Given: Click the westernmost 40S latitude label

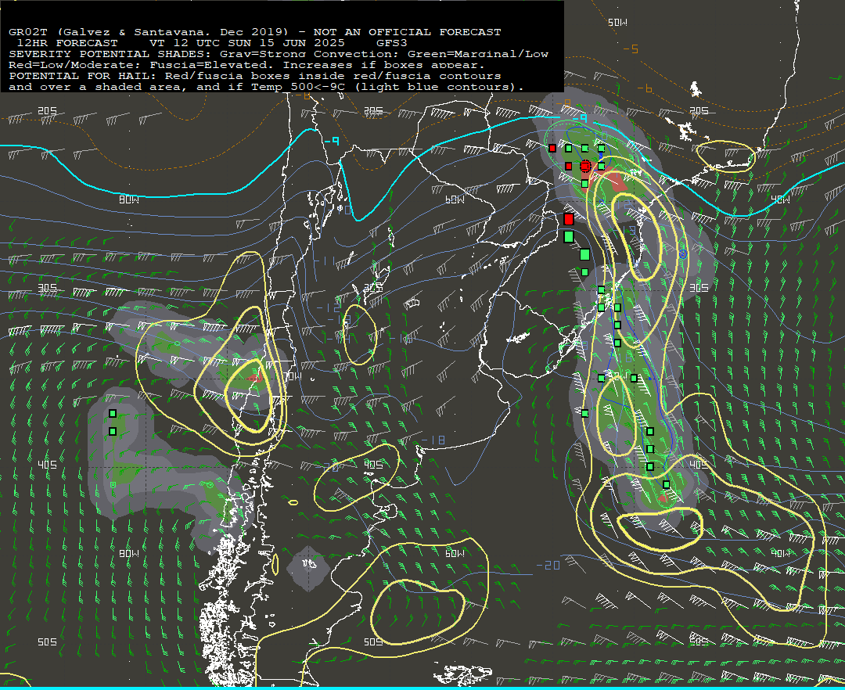Looking at the screenshot, I should click(x=47, y=465).
